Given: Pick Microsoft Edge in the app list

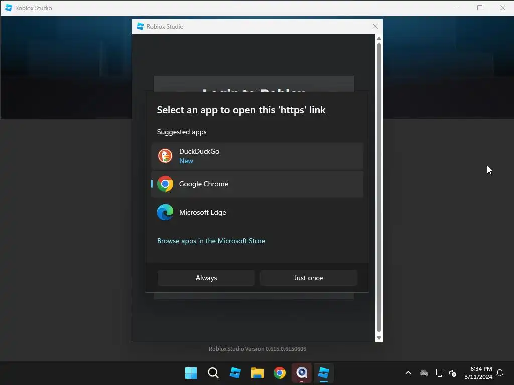Looking at the screenshot, I should tap(258, 212).
